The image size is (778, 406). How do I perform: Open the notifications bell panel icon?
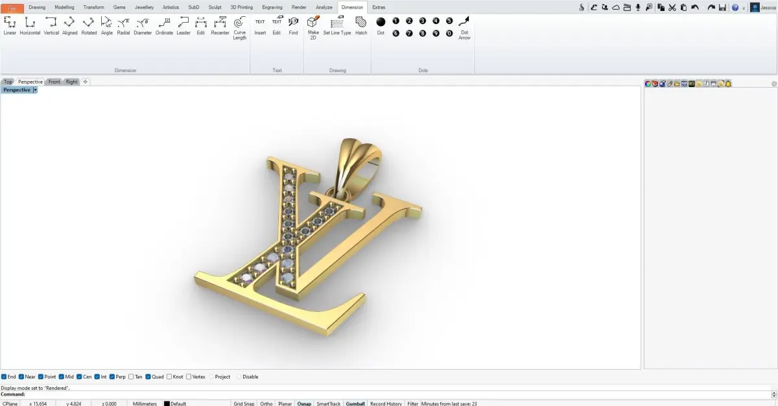pyautogui.click(x=728, y=84)
